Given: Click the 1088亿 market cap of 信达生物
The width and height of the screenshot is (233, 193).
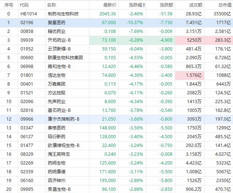Looking at the screenshot, I should pos(224,75).
